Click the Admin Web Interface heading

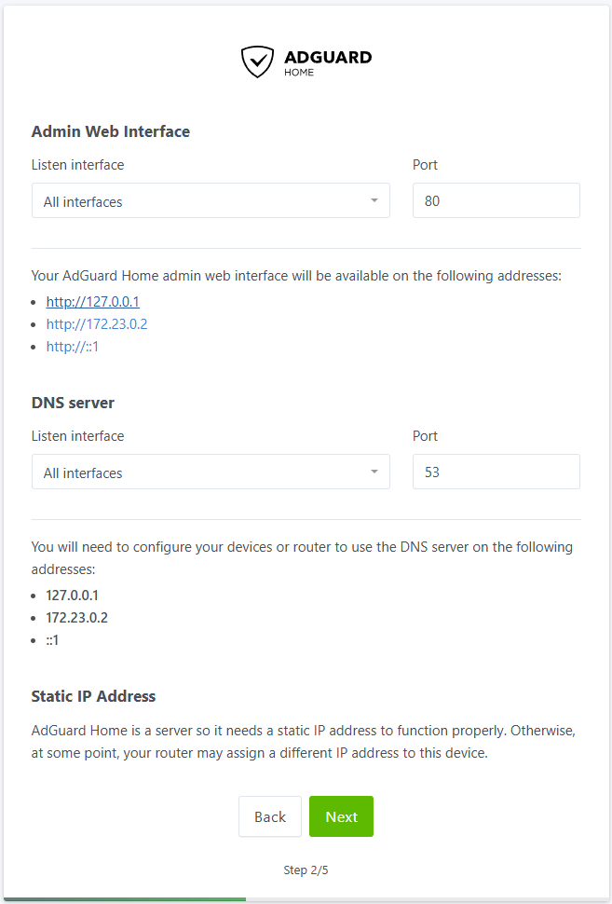click(x=110, y=131)
